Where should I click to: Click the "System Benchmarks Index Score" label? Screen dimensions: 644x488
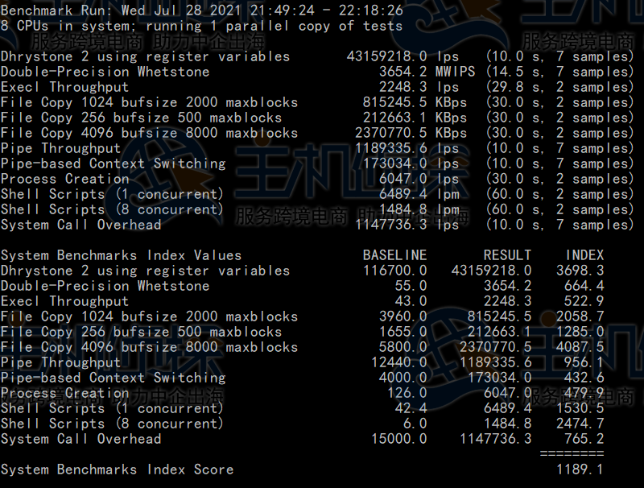[x=117, y=469]
